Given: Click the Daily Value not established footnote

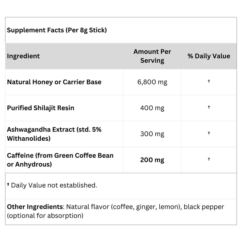Looking at the screenshot, I should tap(54, 185).
